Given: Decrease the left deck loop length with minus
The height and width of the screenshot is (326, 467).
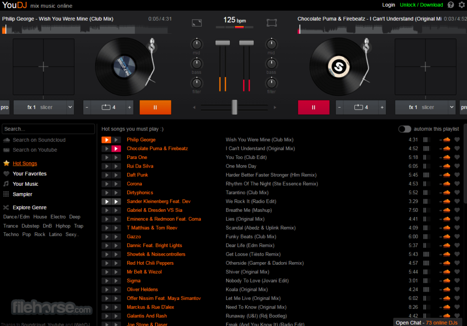Looking at the screenshot, I should tap(87, 107).
